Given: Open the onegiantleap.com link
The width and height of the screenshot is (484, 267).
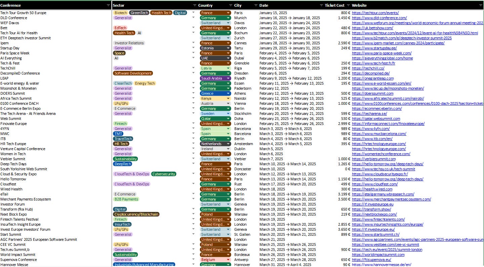Looking at the screenshot, I should click(x=372, y=78).
